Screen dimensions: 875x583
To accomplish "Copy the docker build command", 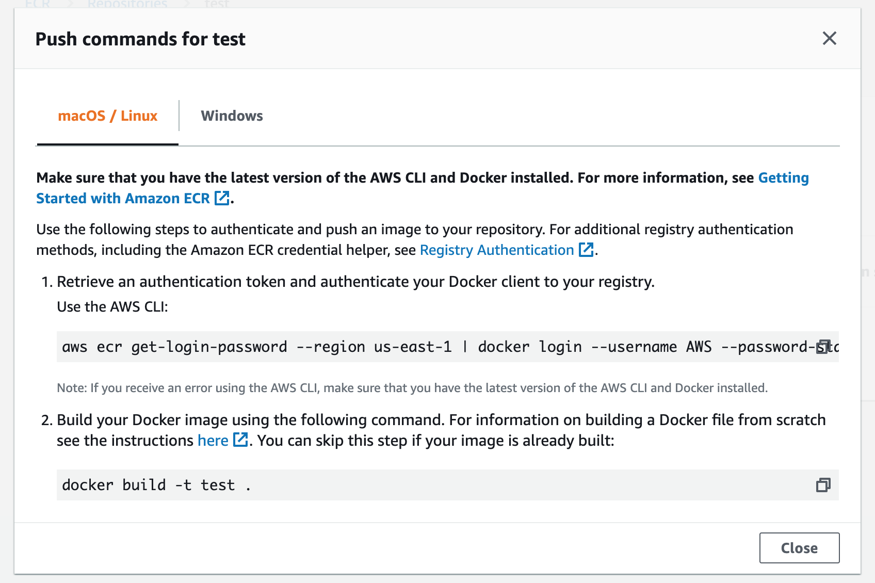I will click(823, 485).
